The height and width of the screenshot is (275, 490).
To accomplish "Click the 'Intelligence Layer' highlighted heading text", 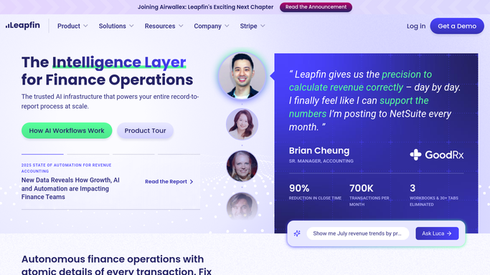I will pyautogui.click(x=119, y=62).
